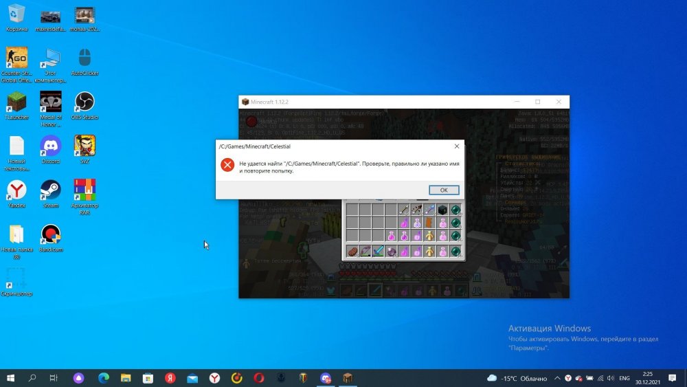
Task: Select the Этот компьютер desktop icon
Action: pyautogui.click(x=50, y=65)
